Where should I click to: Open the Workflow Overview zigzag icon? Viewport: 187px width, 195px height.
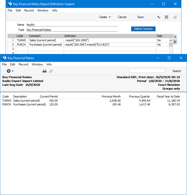pos(159,17)
